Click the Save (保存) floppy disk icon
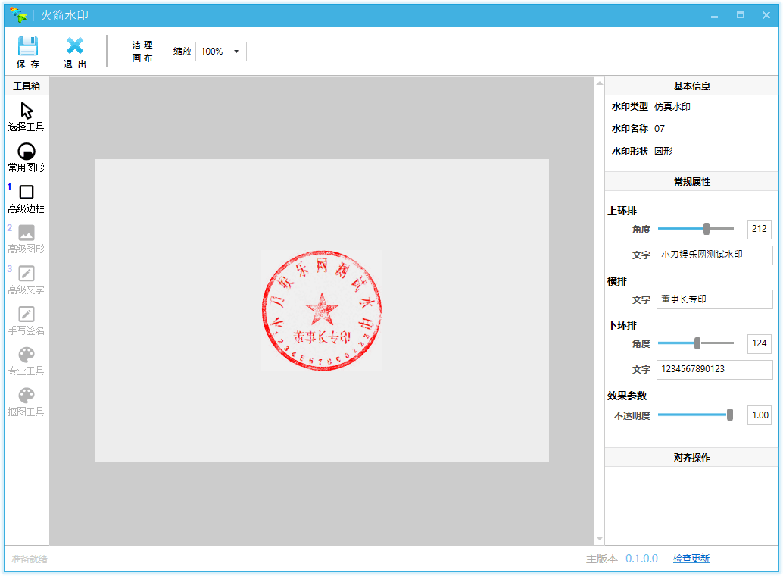The height and width of the screenshot is (576, 783). point(28,47)
